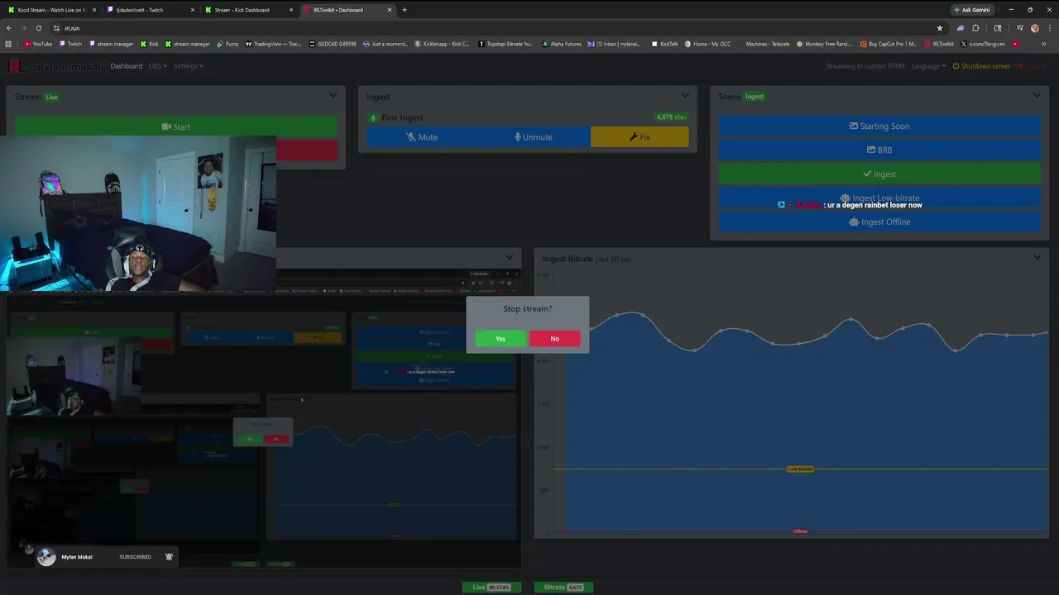
Task: Open Machines - Tailscale bookmark
Action: pos(763,44)
